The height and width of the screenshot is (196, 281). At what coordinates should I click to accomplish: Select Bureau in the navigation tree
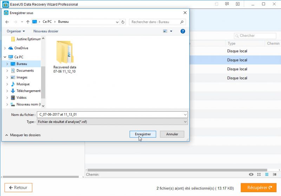pos(21,64)
